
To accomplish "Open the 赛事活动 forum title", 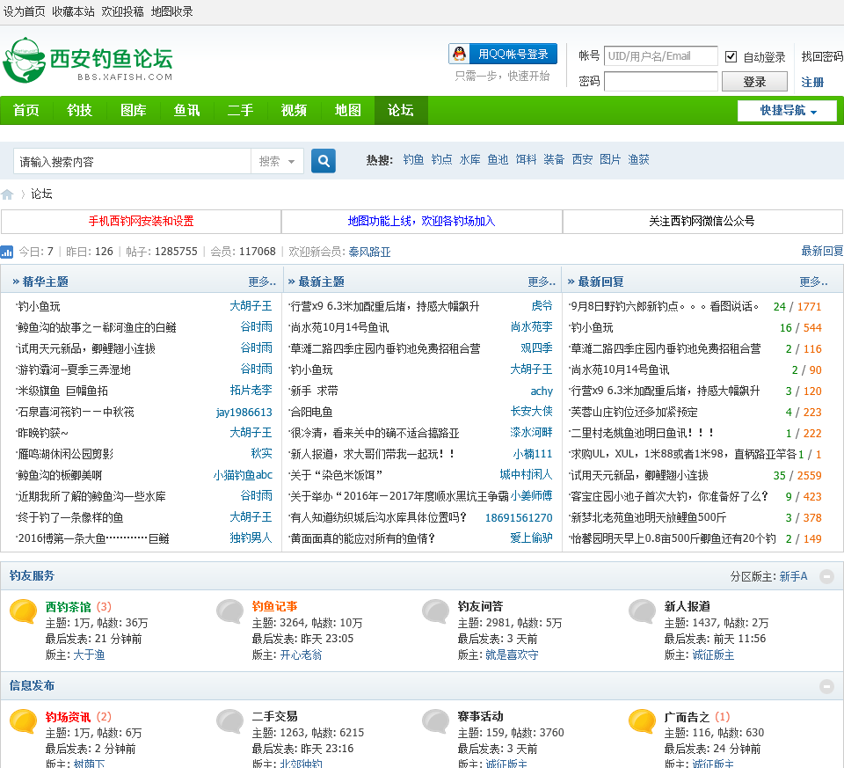I will click(481, 716).
